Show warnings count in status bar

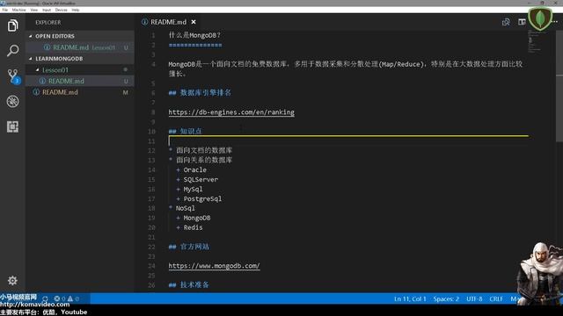[73, 298]
